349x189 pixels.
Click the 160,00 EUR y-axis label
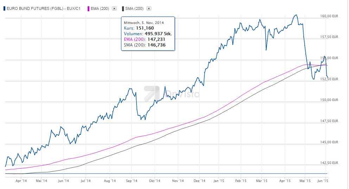click(330, 16)
